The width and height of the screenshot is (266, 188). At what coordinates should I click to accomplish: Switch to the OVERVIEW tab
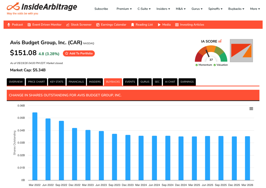(x=16, y=82)
